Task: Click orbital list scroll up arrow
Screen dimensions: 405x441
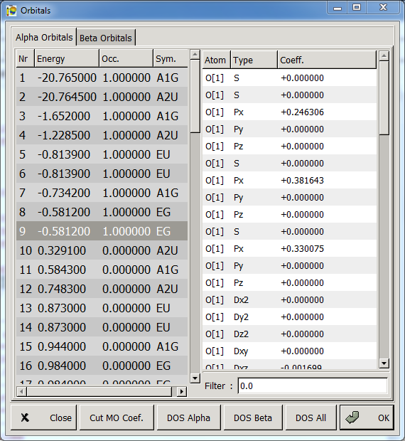Action: click(x=195, y=54)
